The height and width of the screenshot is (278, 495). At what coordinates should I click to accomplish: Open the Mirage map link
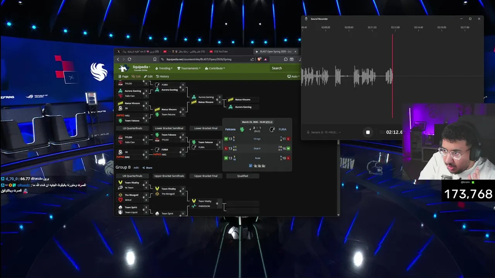tap(257, 139)
